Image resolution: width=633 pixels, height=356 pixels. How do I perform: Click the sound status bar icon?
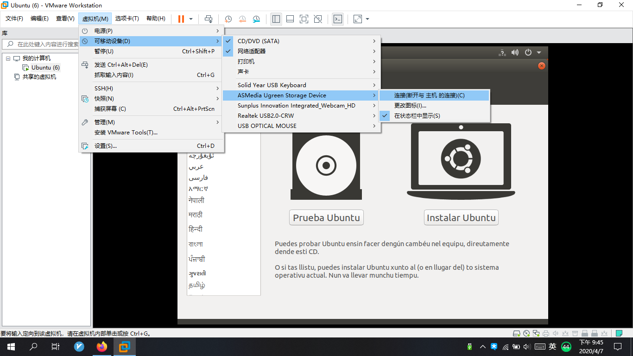[x=555, y=333]
